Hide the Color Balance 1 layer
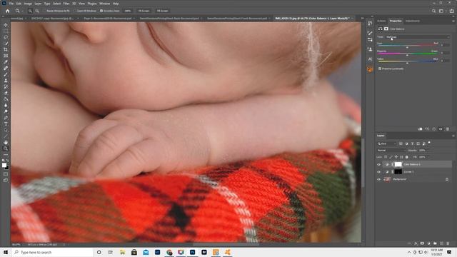This screenshot has width=457, height=257. coord(379,164)
